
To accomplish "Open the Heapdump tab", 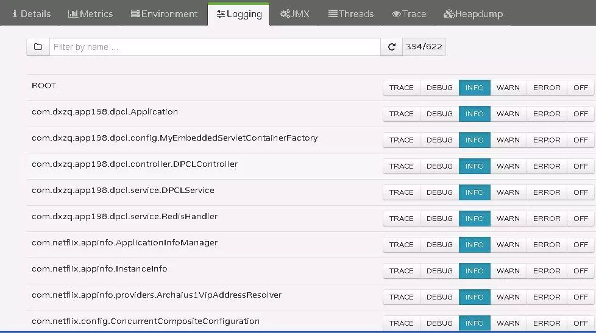I will (473, 13).
